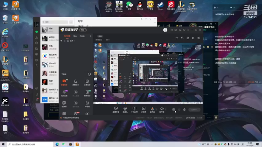Toggle lock on 全屏 1 source
Screen dimensions: 262x147
click(65, 41)
